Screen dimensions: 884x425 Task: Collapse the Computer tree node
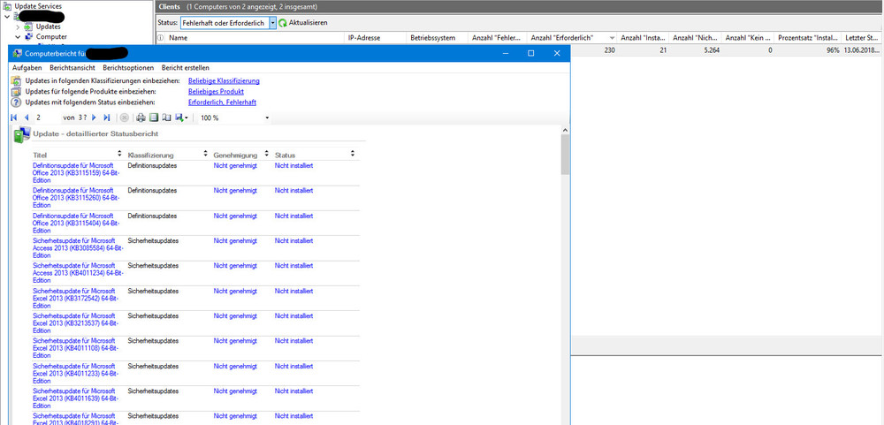point(18,37)
